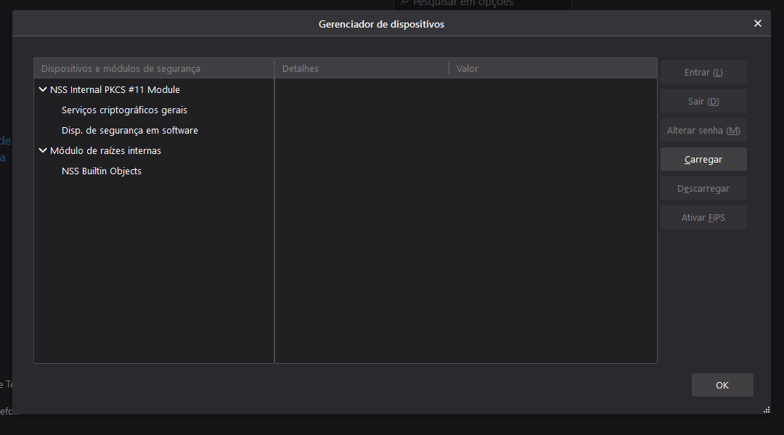Select Serviços criptográficos gerais
Viewport: 784px width, 435px height.
click(124, 110)
